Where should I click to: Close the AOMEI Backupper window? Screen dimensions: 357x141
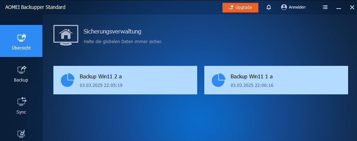(x=352, y=7)
